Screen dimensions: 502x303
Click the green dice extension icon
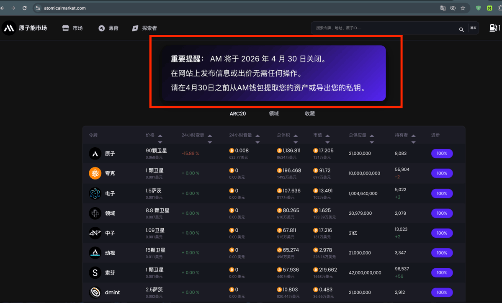pyautogui.click(x=489, y=8)
